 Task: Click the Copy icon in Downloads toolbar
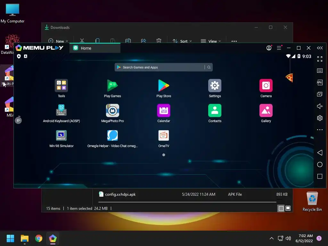pyautogui.click(x=97, y=41)
